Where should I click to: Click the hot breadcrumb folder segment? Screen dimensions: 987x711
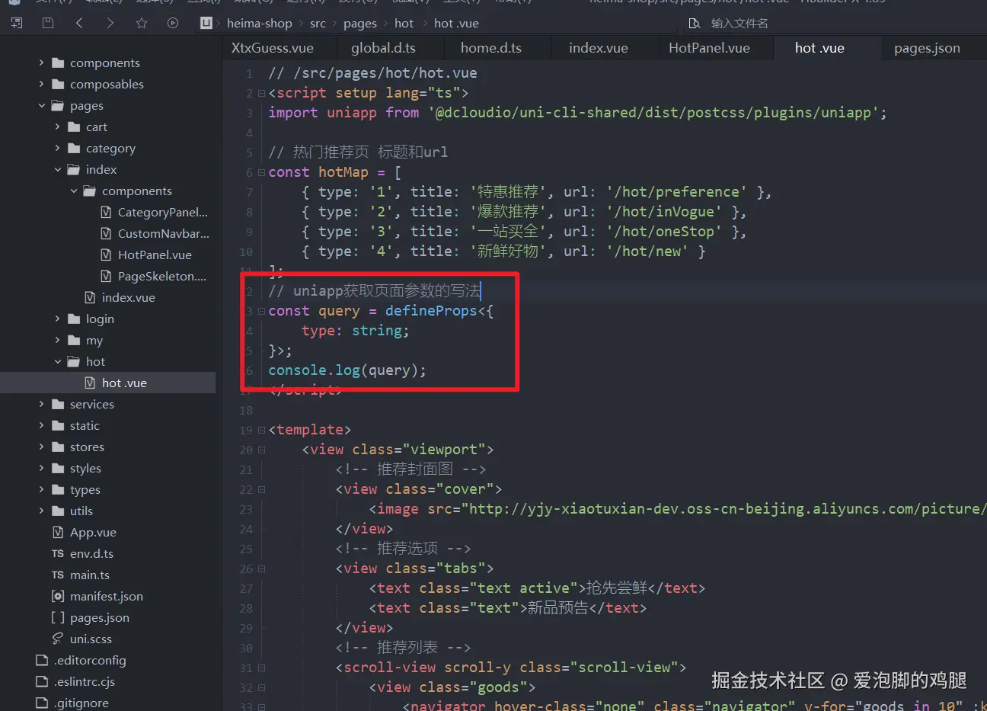coord(404,24)
